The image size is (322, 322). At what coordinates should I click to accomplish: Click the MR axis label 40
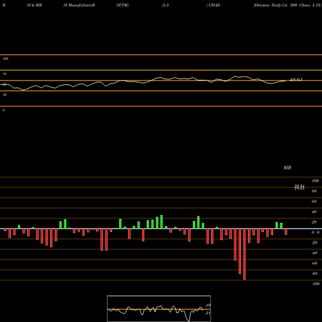[314, 212]
